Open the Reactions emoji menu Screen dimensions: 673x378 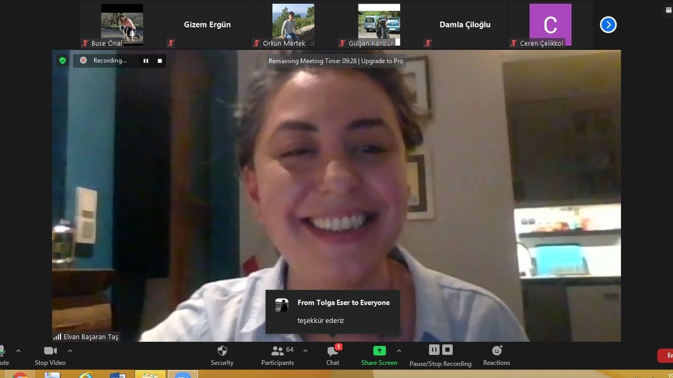[496, 351]
